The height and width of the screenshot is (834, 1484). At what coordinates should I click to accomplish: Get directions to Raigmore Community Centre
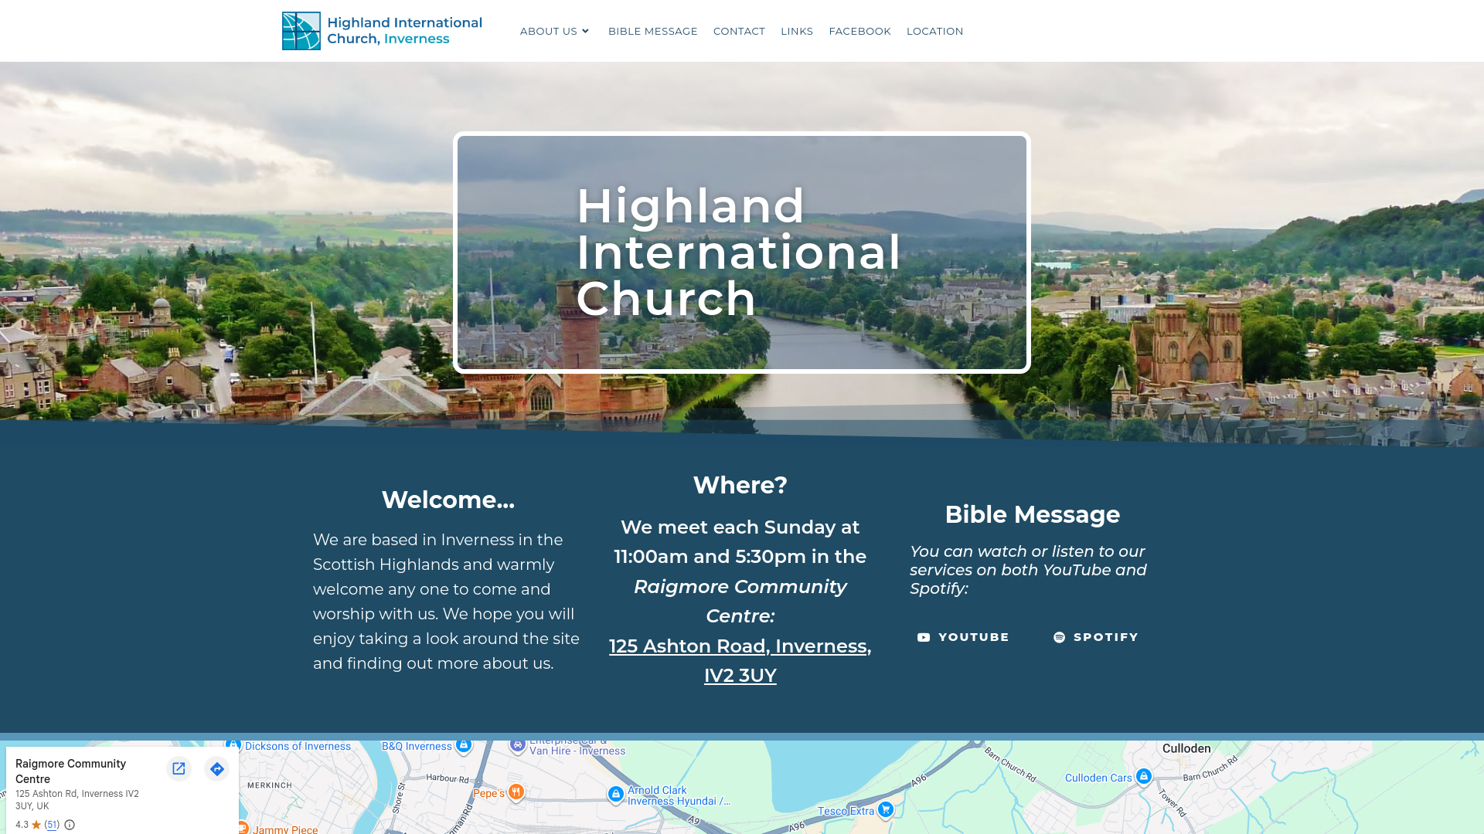tap(216, 768)
